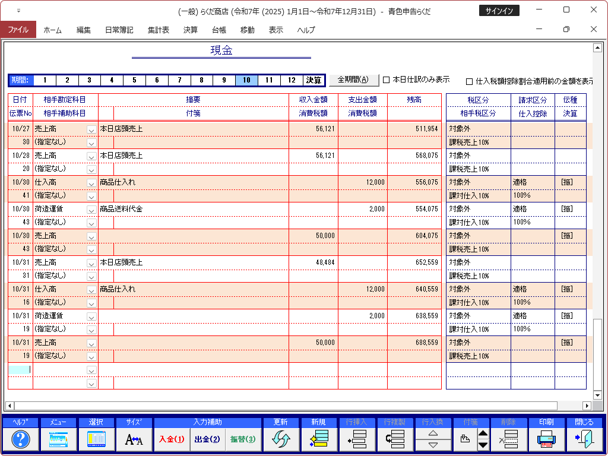Click the 振替(3) button
608x456 pixels.
[243, 439]
